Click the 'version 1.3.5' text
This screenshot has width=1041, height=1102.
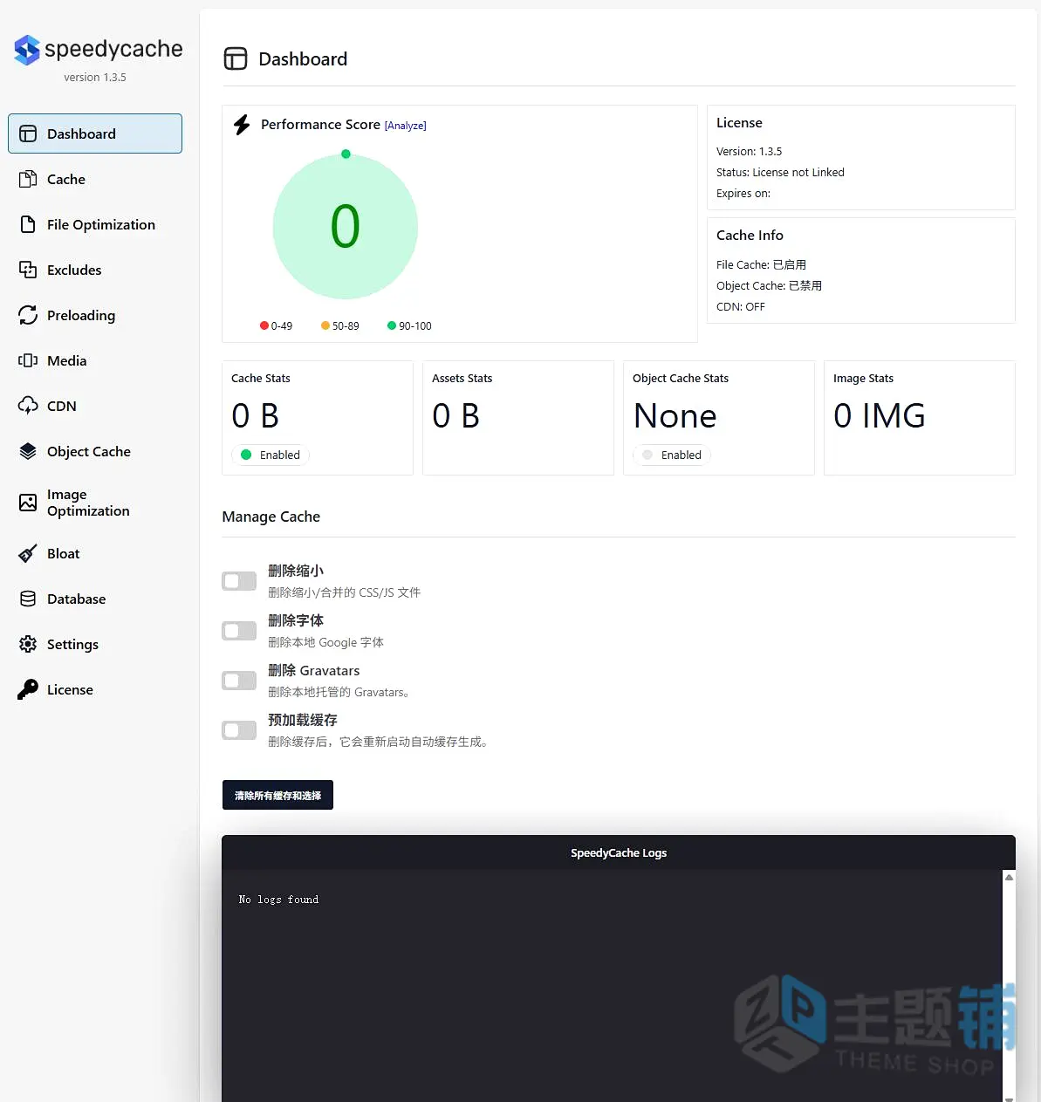point(95,77)
